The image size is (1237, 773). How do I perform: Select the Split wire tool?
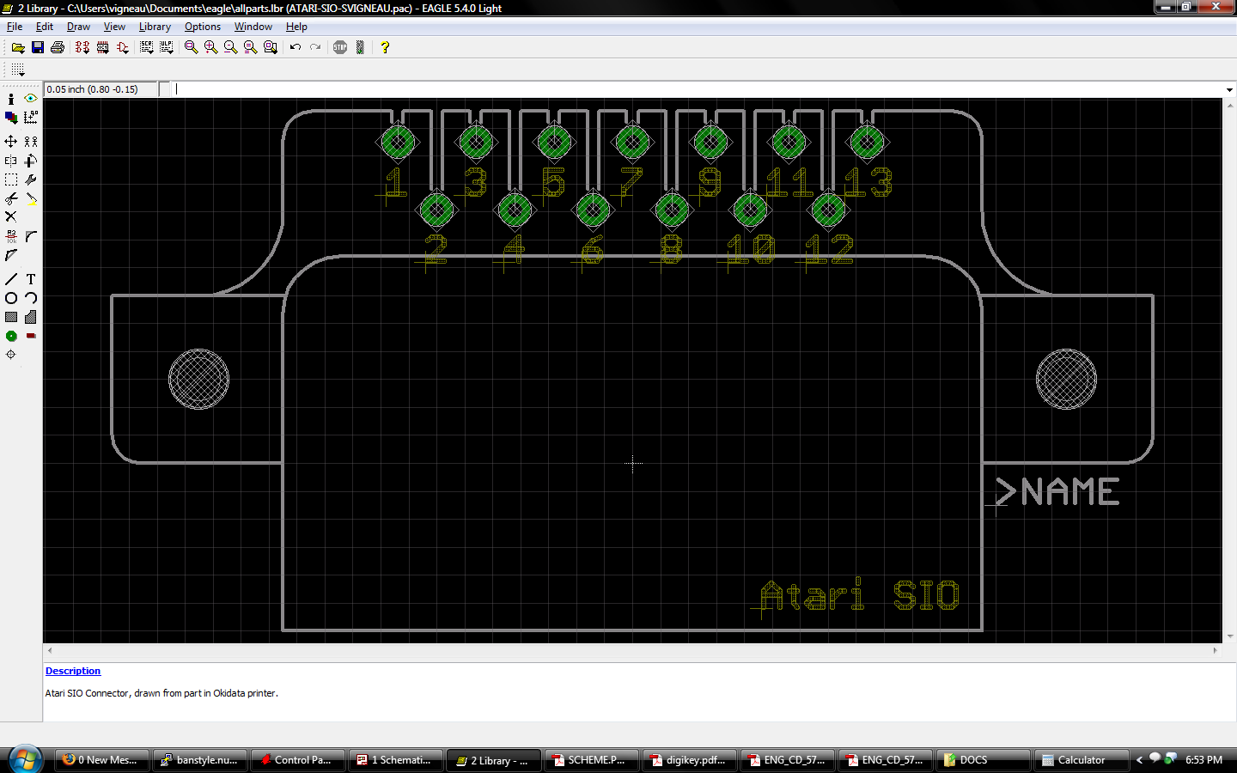[11, 255]
